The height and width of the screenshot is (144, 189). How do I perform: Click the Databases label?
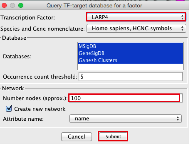pos(17,56)
